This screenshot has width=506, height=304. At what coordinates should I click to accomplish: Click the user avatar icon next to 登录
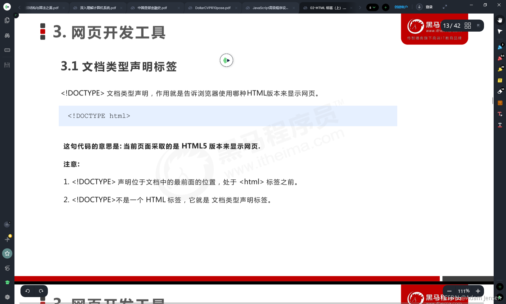(x=419, y=7)
